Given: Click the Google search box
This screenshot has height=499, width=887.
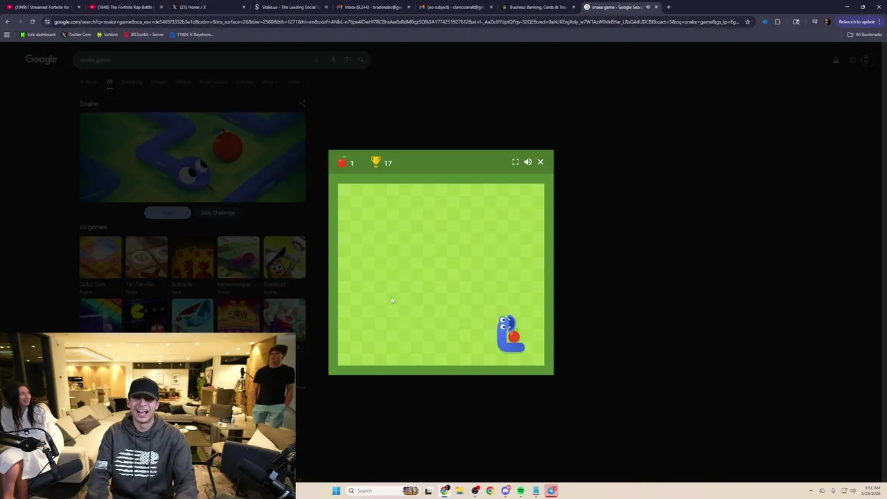Looking at the screenshot, I should coord(222,60).
